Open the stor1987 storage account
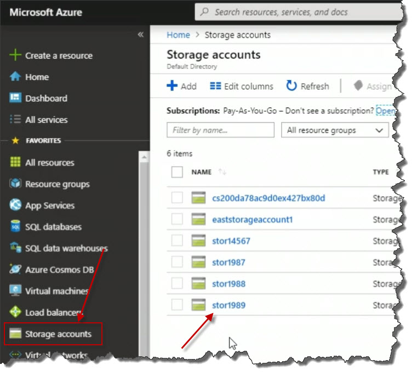Image resolution: width=417 pixels, height=376 pixels. point(229,263)
